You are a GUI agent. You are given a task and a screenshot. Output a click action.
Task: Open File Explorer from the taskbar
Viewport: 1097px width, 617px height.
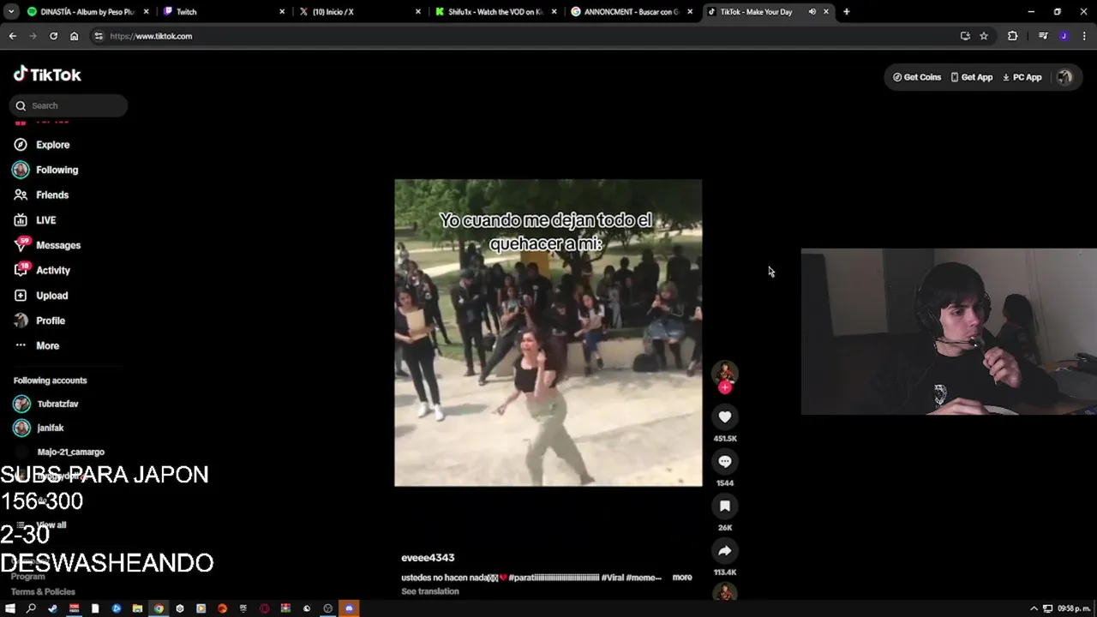coord(137,608)
